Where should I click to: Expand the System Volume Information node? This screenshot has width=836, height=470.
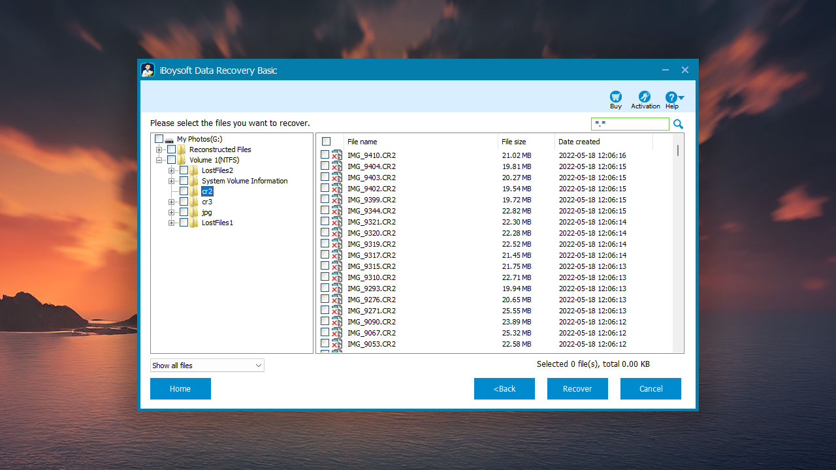click(171, 181)
